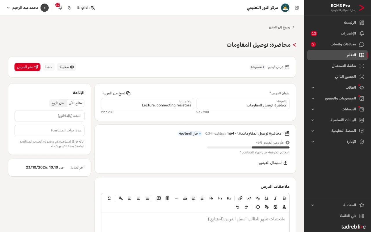
Task: Open the user menu for محمد عبد الرحيم
Action: click(x=28, y=8)
